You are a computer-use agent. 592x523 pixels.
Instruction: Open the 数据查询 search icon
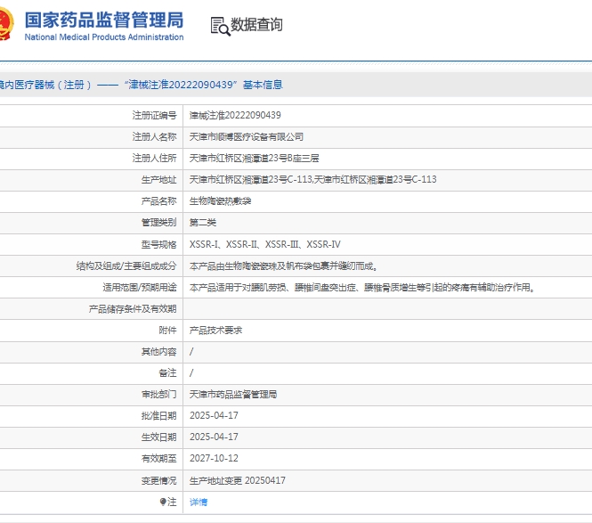pyautogui.click(x=220, y=26)
